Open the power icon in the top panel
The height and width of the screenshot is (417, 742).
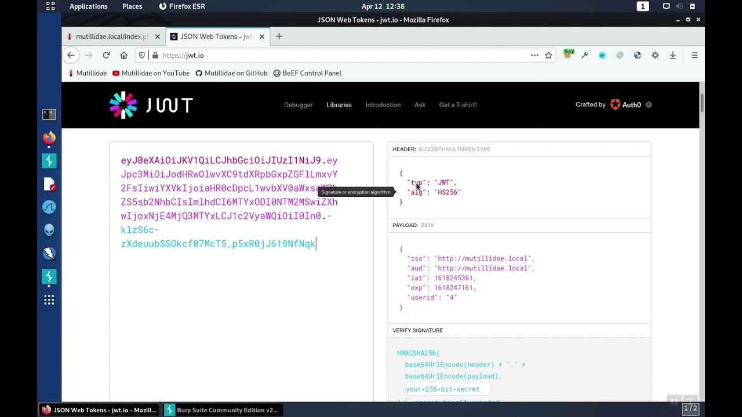pos(692,6)
